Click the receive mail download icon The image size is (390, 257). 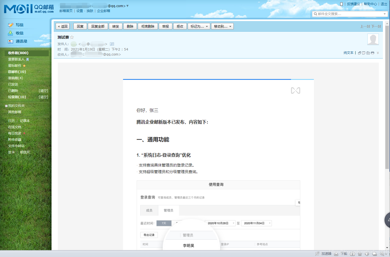coord(10,33)
